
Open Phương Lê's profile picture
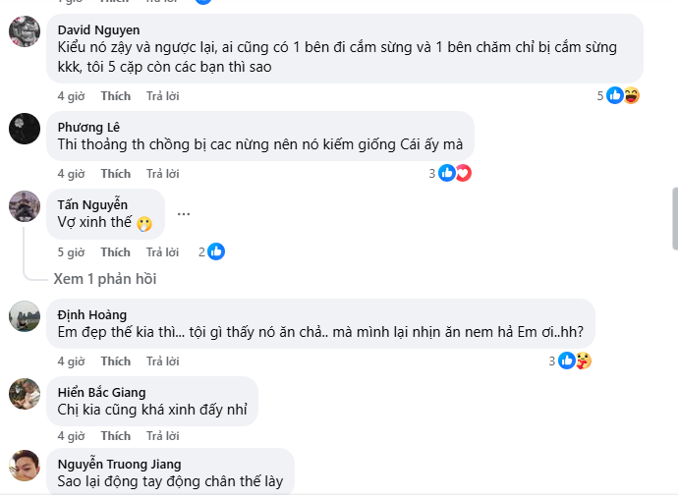click(x=25, y=128)
